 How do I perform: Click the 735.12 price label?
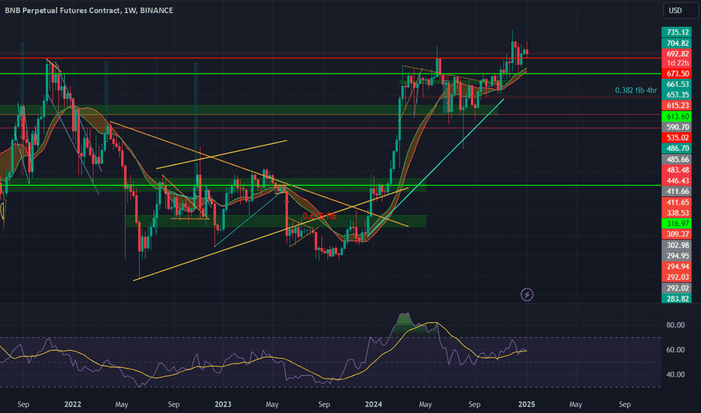tap(677, 32)
